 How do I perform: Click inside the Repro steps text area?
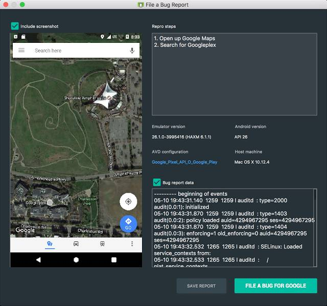point(235,74)
